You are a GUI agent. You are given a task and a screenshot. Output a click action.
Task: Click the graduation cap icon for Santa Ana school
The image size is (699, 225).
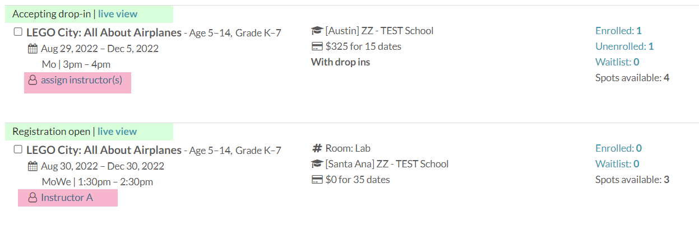(317, 164)
